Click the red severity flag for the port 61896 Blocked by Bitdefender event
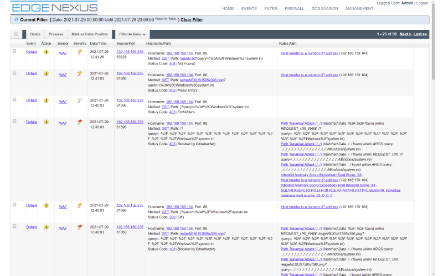443x276 pixels. pos(80,122)
